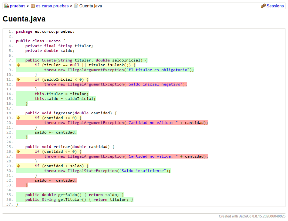
Task: Open the es.curso.pruebas package link
Action: [x=52, y=6]
